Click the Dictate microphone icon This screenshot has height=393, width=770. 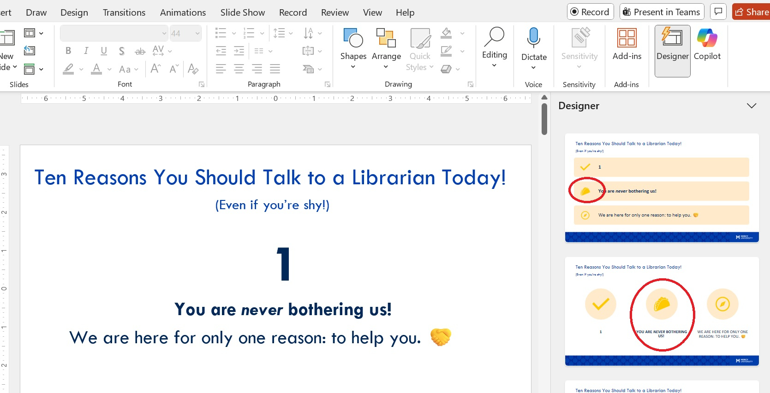click(x=534, y=38)
